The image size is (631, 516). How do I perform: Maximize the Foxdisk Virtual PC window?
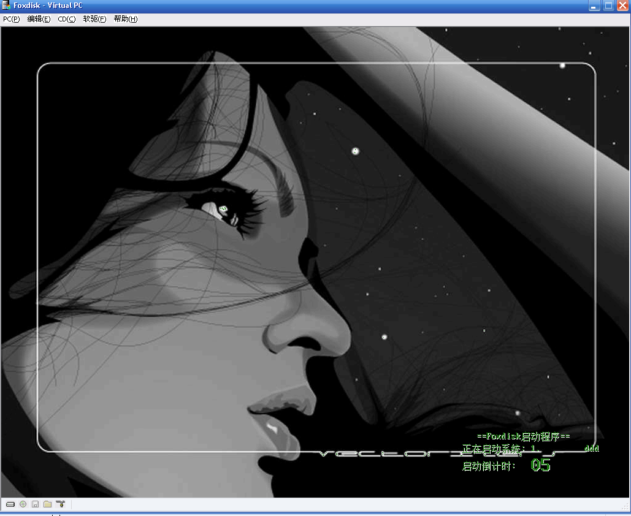(608, 6)
